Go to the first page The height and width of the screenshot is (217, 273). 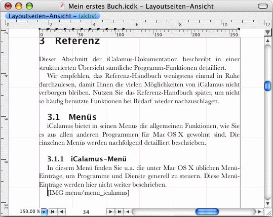(x=53, y=211)
